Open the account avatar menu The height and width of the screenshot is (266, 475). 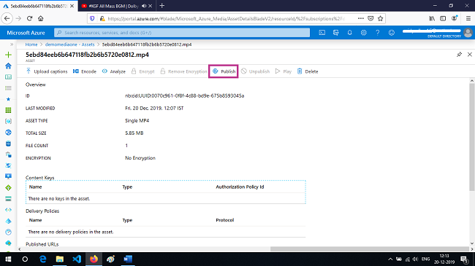point(468,33)
